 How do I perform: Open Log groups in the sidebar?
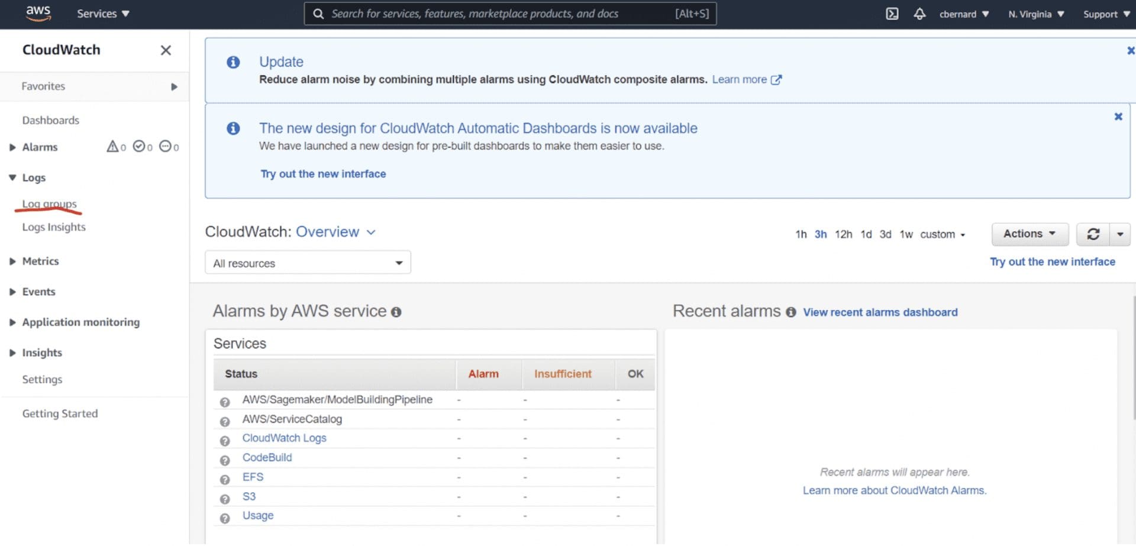coord(50,204)
